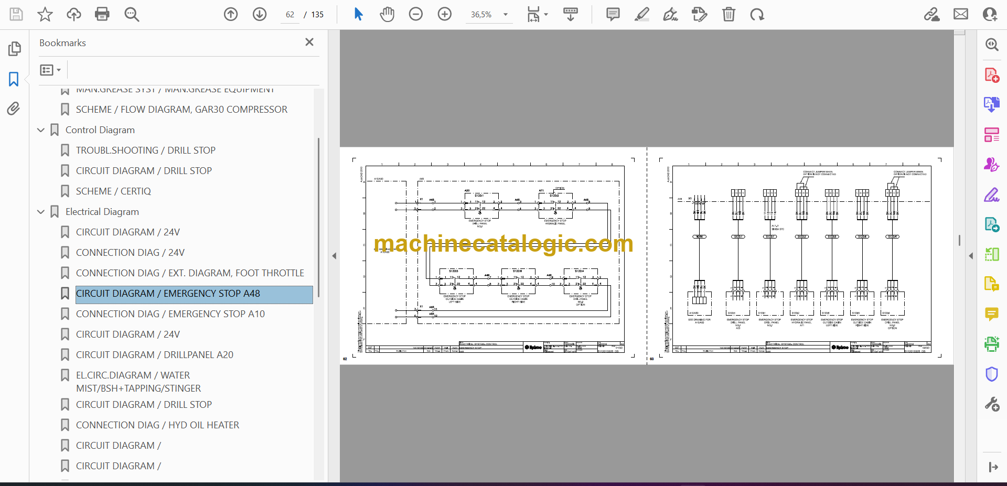Viewport: 1007px width, 486px height.
Task: Open bookmark CIRCUIT DIAGRAM / DRILLPANEL A20
Action: 155,355
